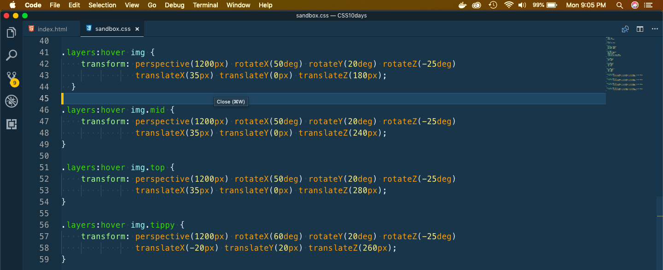Image resolution: width=663 pixels, height=270 pixels.
Task: Click line number 59 in gutter
Action: (x=44, y=259)
